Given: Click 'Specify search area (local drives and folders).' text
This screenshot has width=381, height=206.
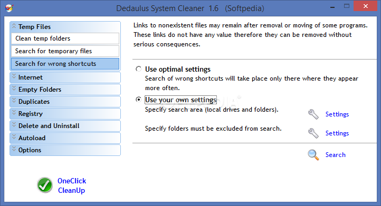Looking at the screenshot, I should 212,110.
